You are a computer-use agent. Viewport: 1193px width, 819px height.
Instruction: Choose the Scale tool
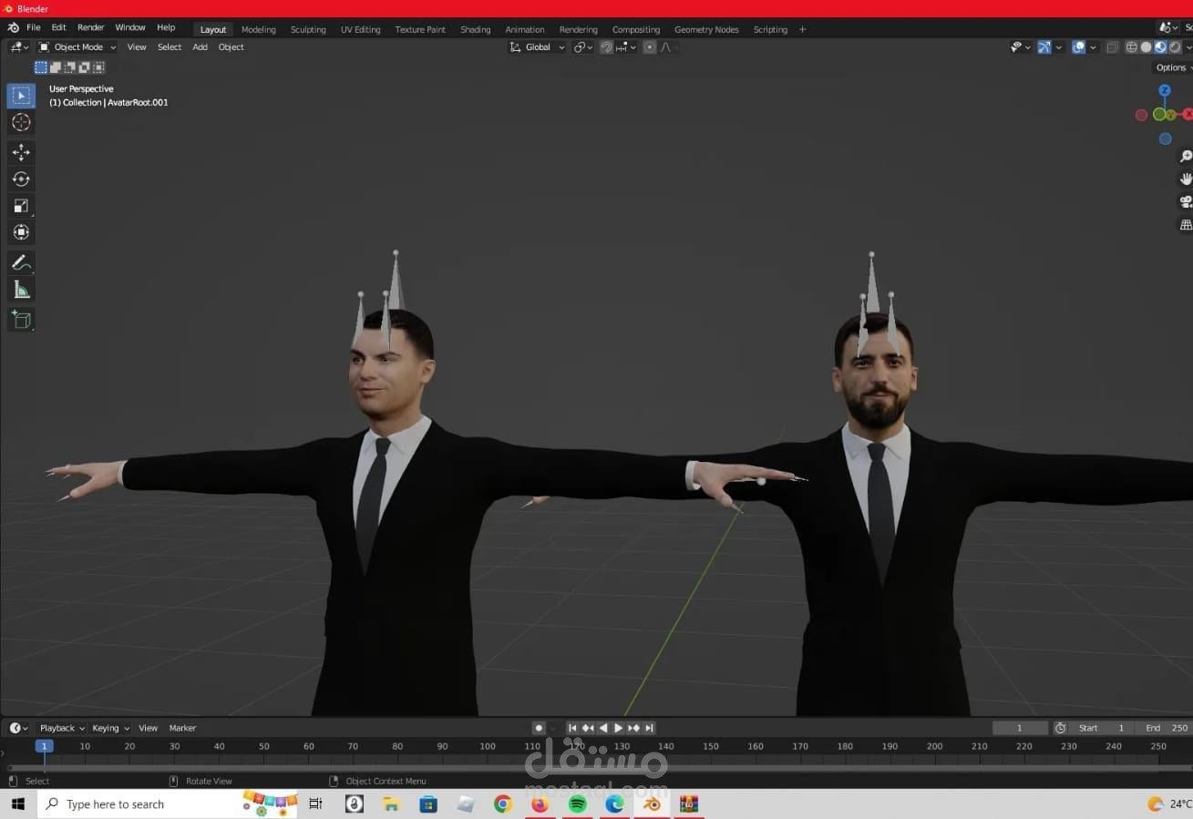(21, 206)
